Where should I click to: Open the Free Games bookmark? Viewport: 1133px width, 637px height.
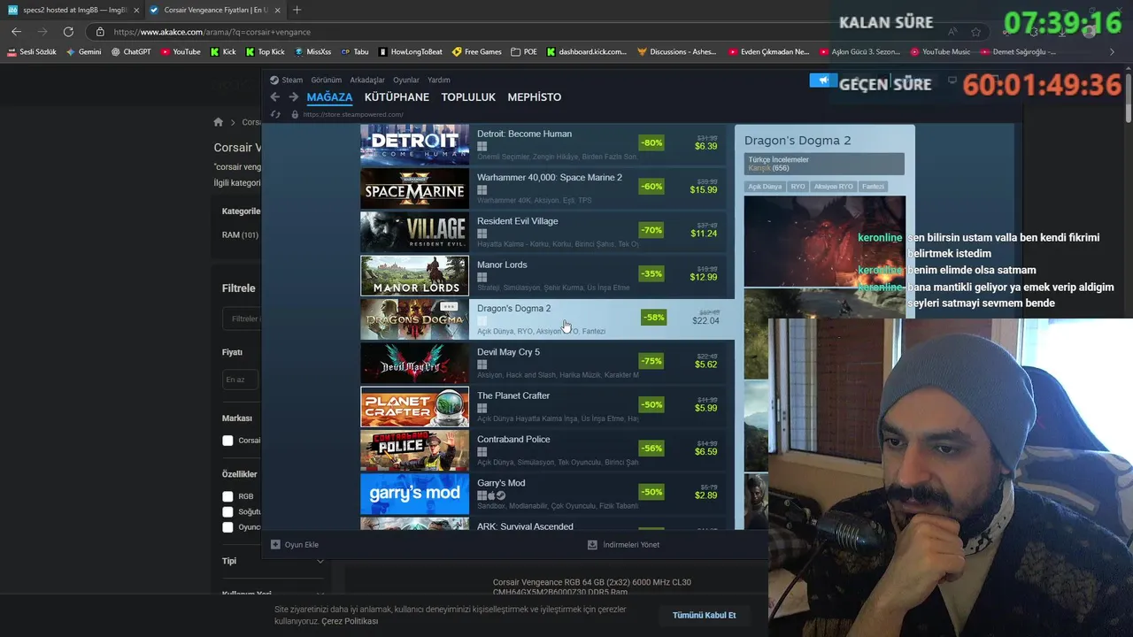pyautogui.click(x=477, y=52)
